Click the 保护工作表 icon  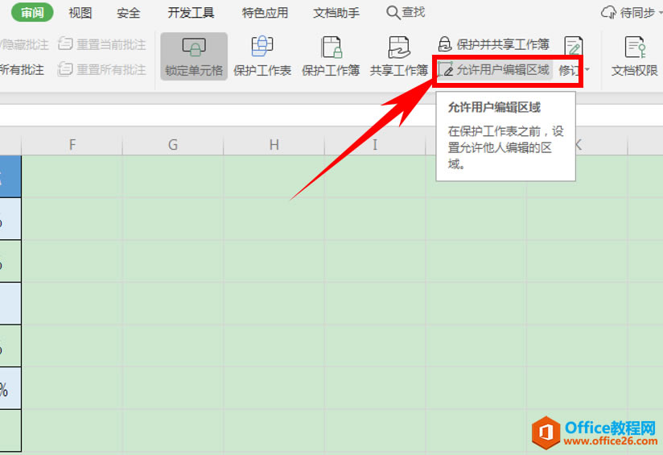(262, 47)
